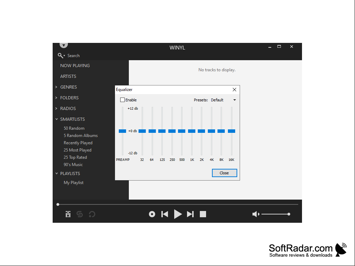Viewport: 355px width, 266px height.
Task: Click the 250 Hz band slider
Action: 172,131
